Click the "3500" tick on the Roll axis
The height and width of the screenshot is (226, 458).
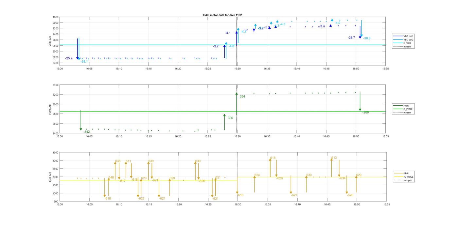(x=56, y=153)
